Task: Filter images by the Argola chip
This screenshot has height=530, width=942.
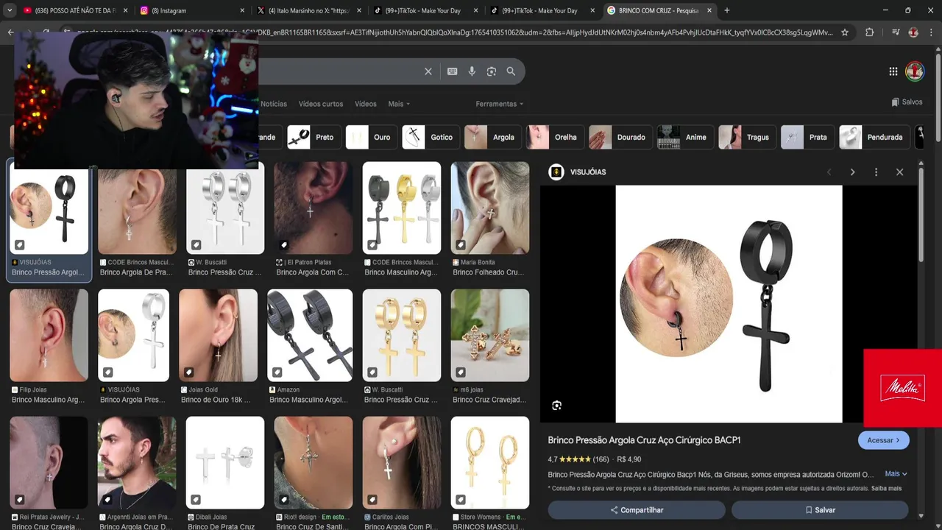Action: tap(492, 137)
